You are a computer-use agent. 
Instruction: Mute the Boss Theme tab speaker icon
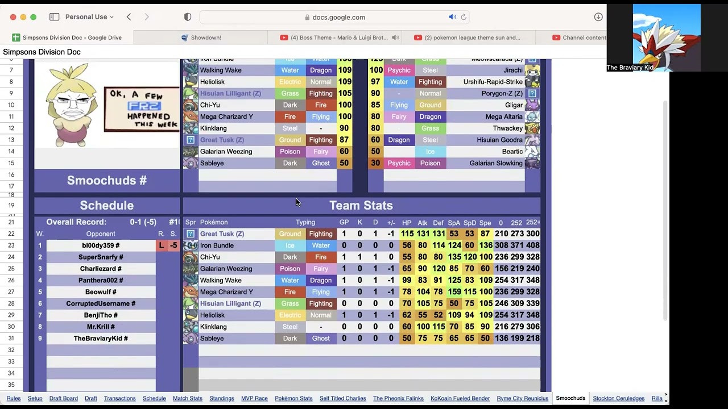pyautogui.click(x=395, y=37)
